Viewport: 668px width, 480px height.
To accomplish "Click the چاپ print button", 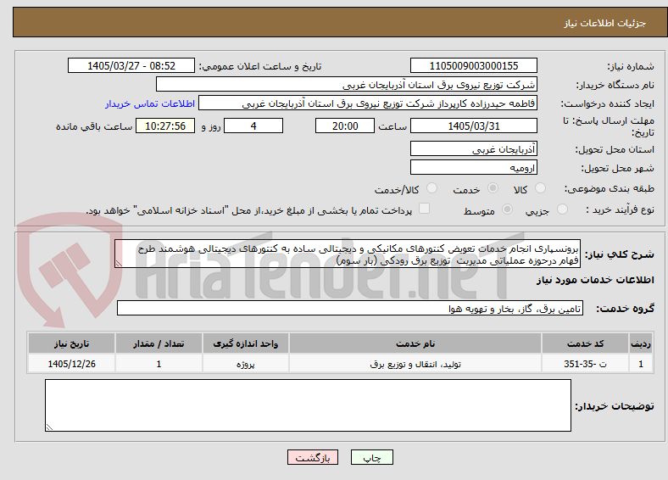I will (372, 457).
